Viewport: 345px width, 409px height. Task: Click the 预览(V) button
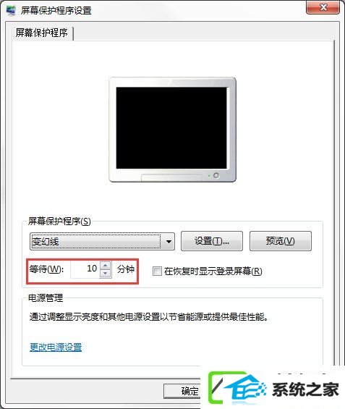[x=281, y=241]
